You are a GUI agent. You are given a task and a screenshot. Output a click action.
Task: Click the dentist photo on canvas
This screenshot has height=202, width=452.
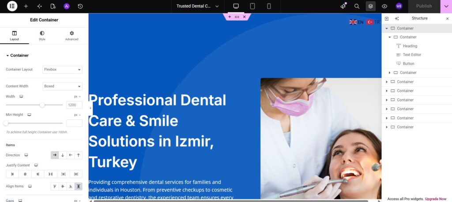321,138
